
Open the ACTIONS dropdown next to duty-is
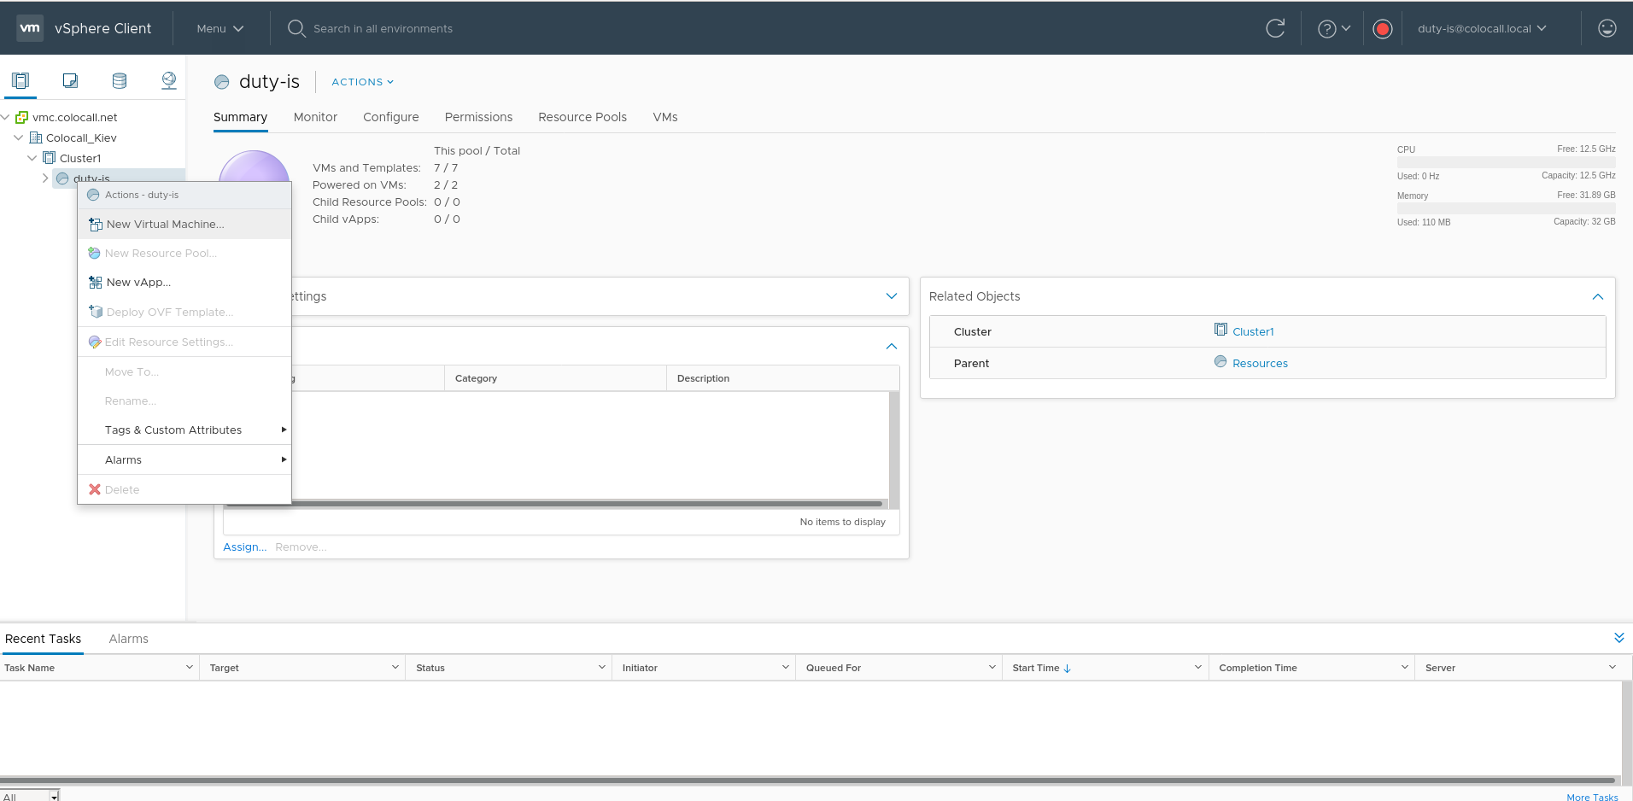click(x=362, y=82)
